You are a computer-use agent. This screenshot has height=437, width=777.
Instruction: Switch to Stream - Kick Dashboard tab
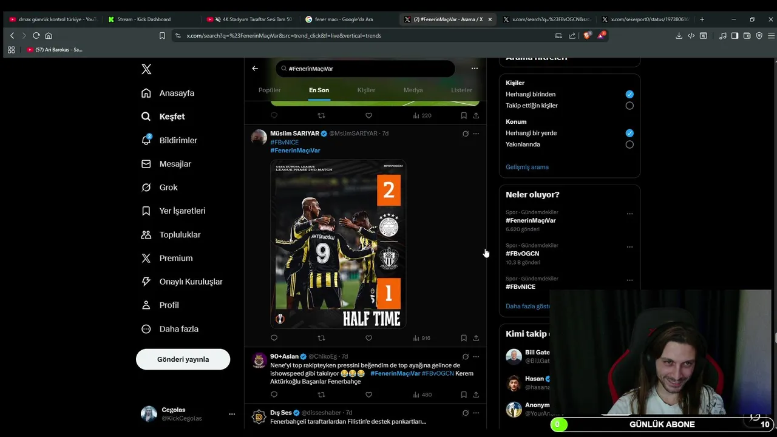(143, 19)
